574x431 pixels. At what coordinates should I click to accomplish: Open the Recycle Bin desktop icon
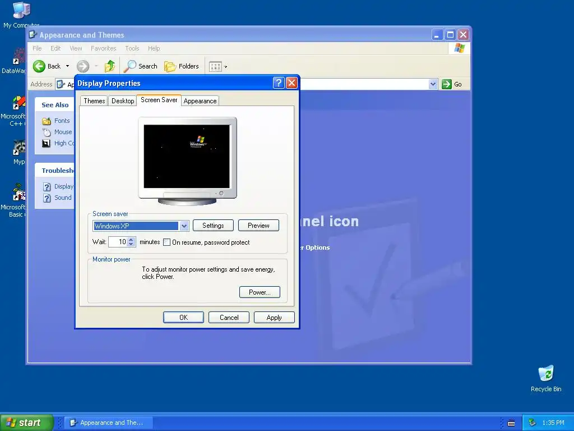tap(546, 373)
